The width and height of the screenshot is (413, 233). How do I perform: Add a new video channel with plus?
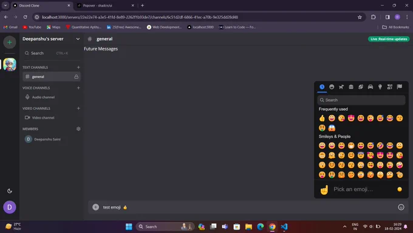tap(78, 108)
